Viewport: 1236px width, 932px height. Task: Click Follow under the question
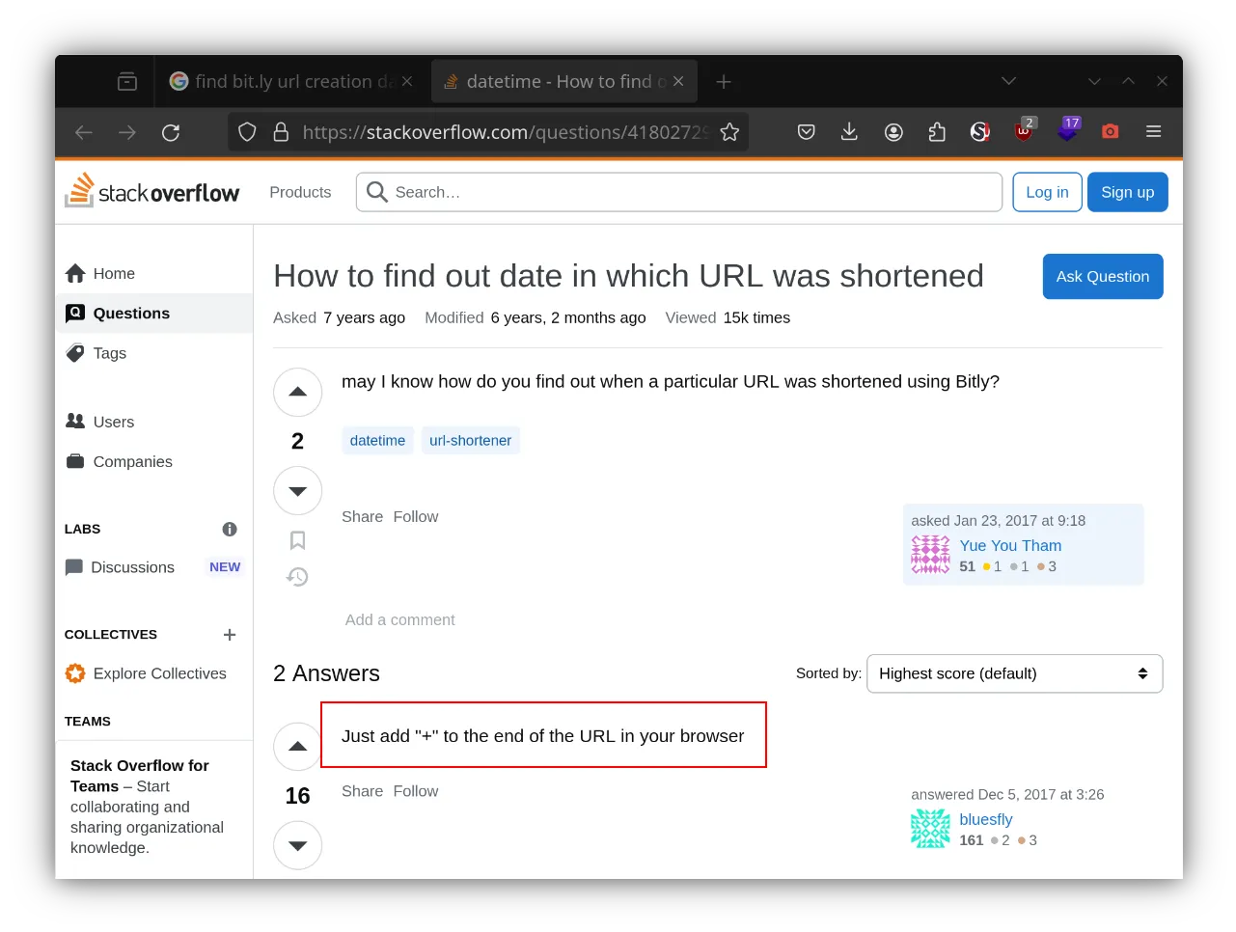(416, 517)
